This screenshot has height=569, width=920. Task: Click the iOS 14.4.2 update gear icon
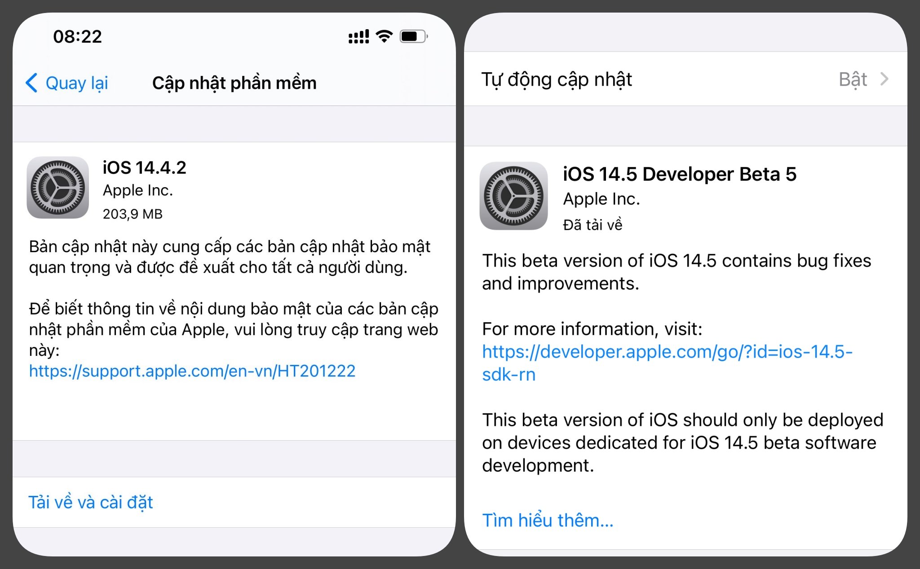point(57,188)
